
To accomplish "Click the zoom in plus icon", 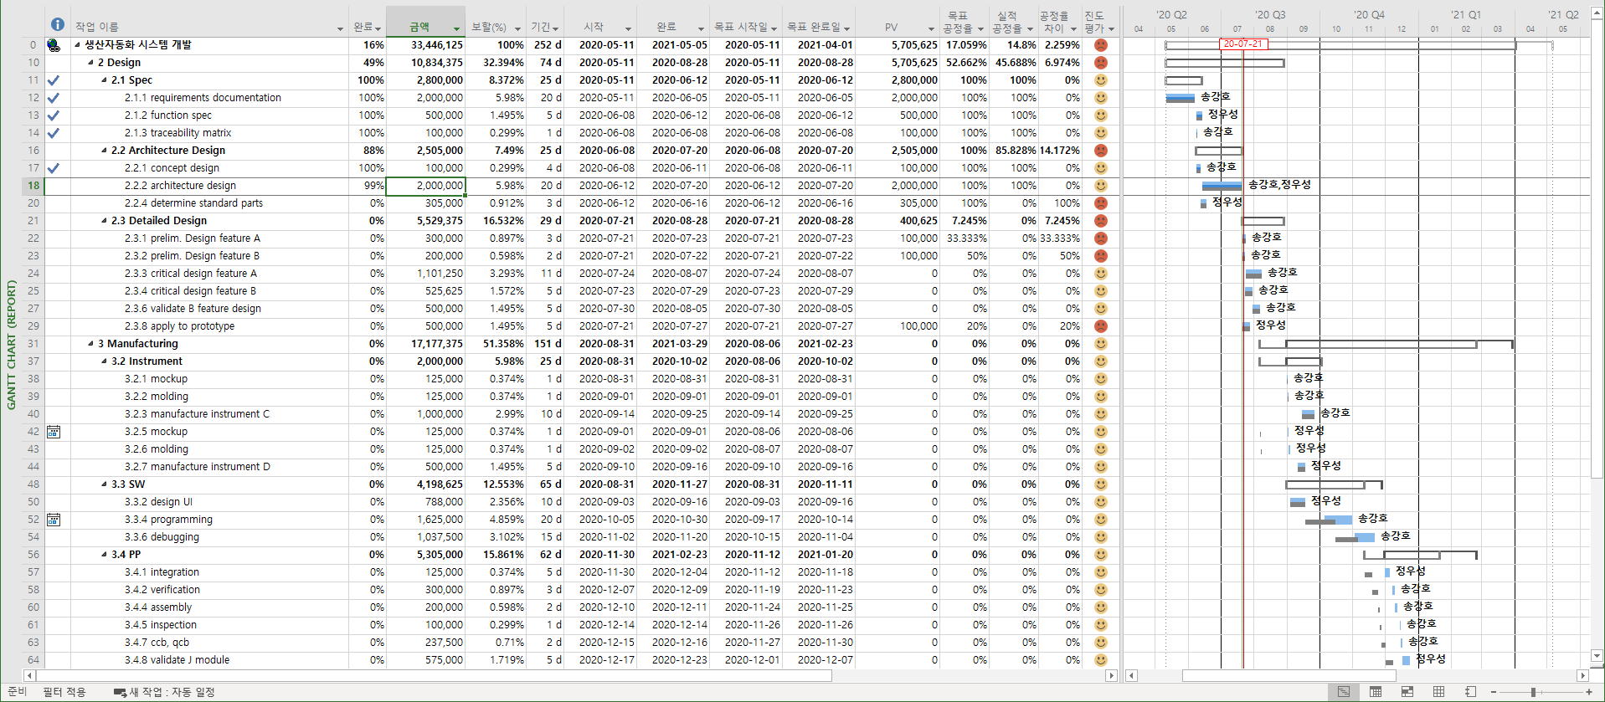I will (x=1589, y=692).
